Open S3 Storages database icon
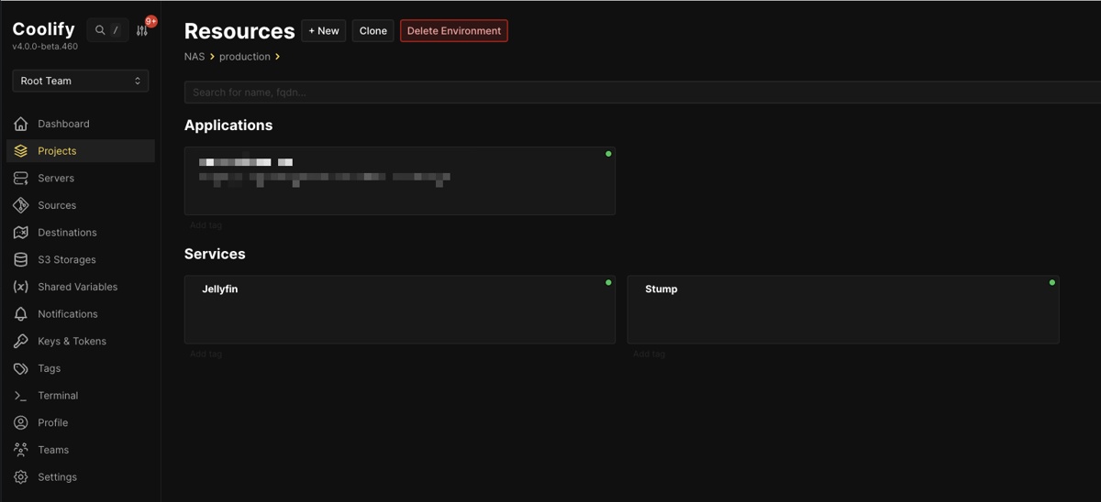The height and width of the screenshot is (502, 1101). coord(20,259)
